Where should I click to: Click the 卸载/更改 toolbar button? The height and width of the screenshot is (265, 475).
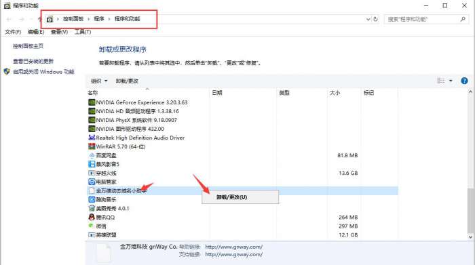pos(127,81)
